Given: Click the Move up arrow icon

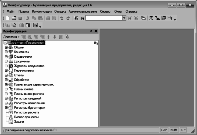Looking at the screenshot, I should pyautogui.click(x=48, y=37).
